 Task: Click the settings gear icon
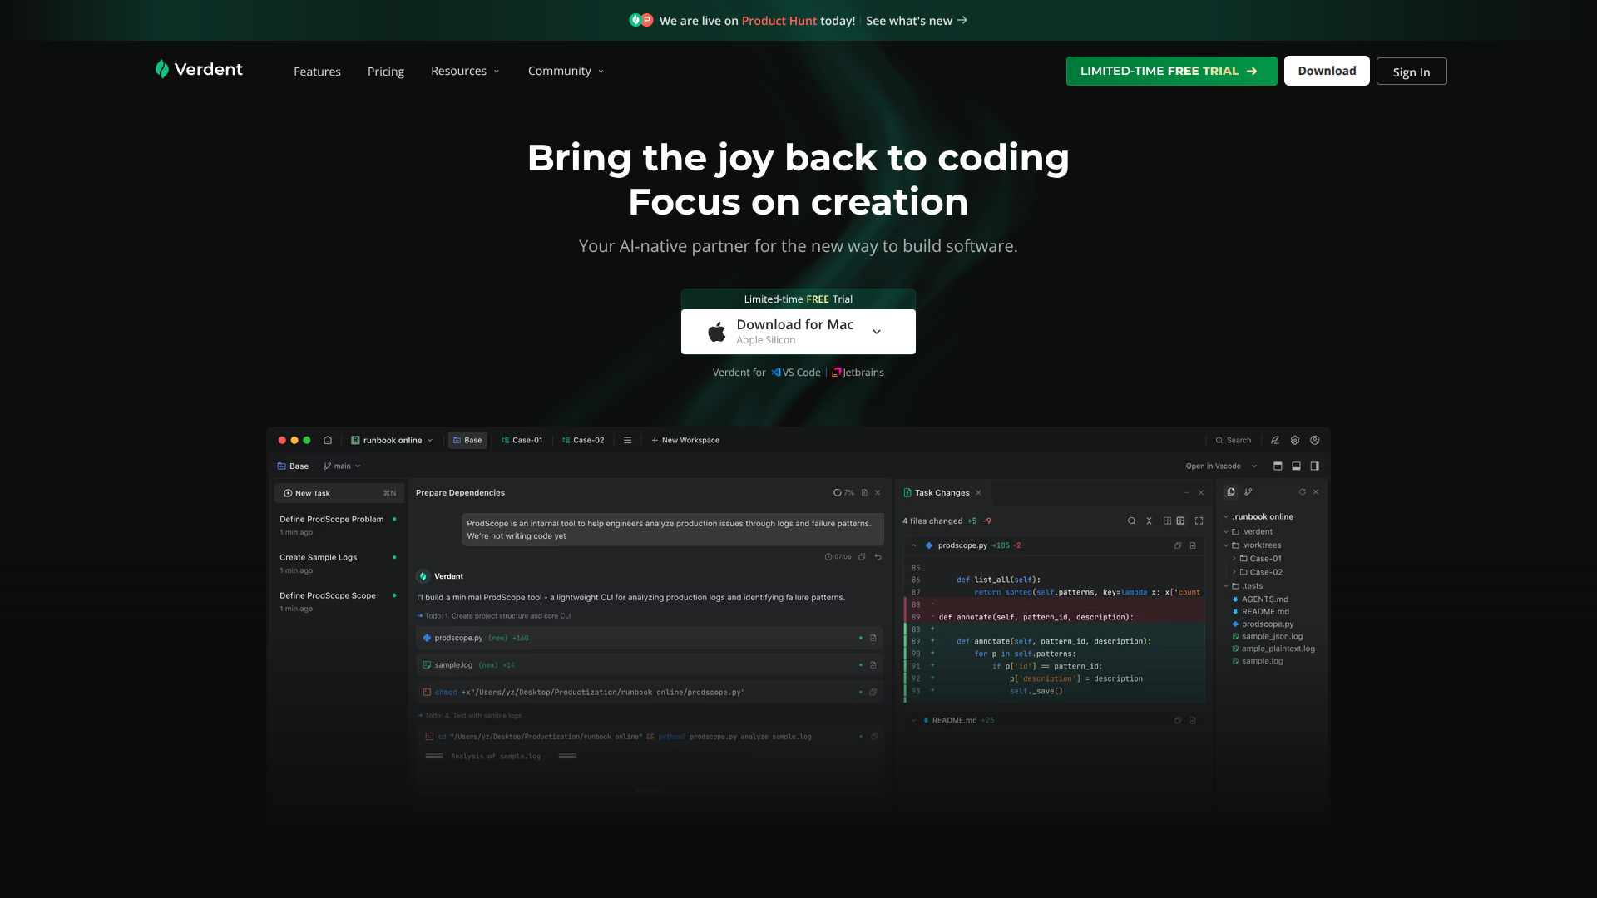coord(1295,441)
